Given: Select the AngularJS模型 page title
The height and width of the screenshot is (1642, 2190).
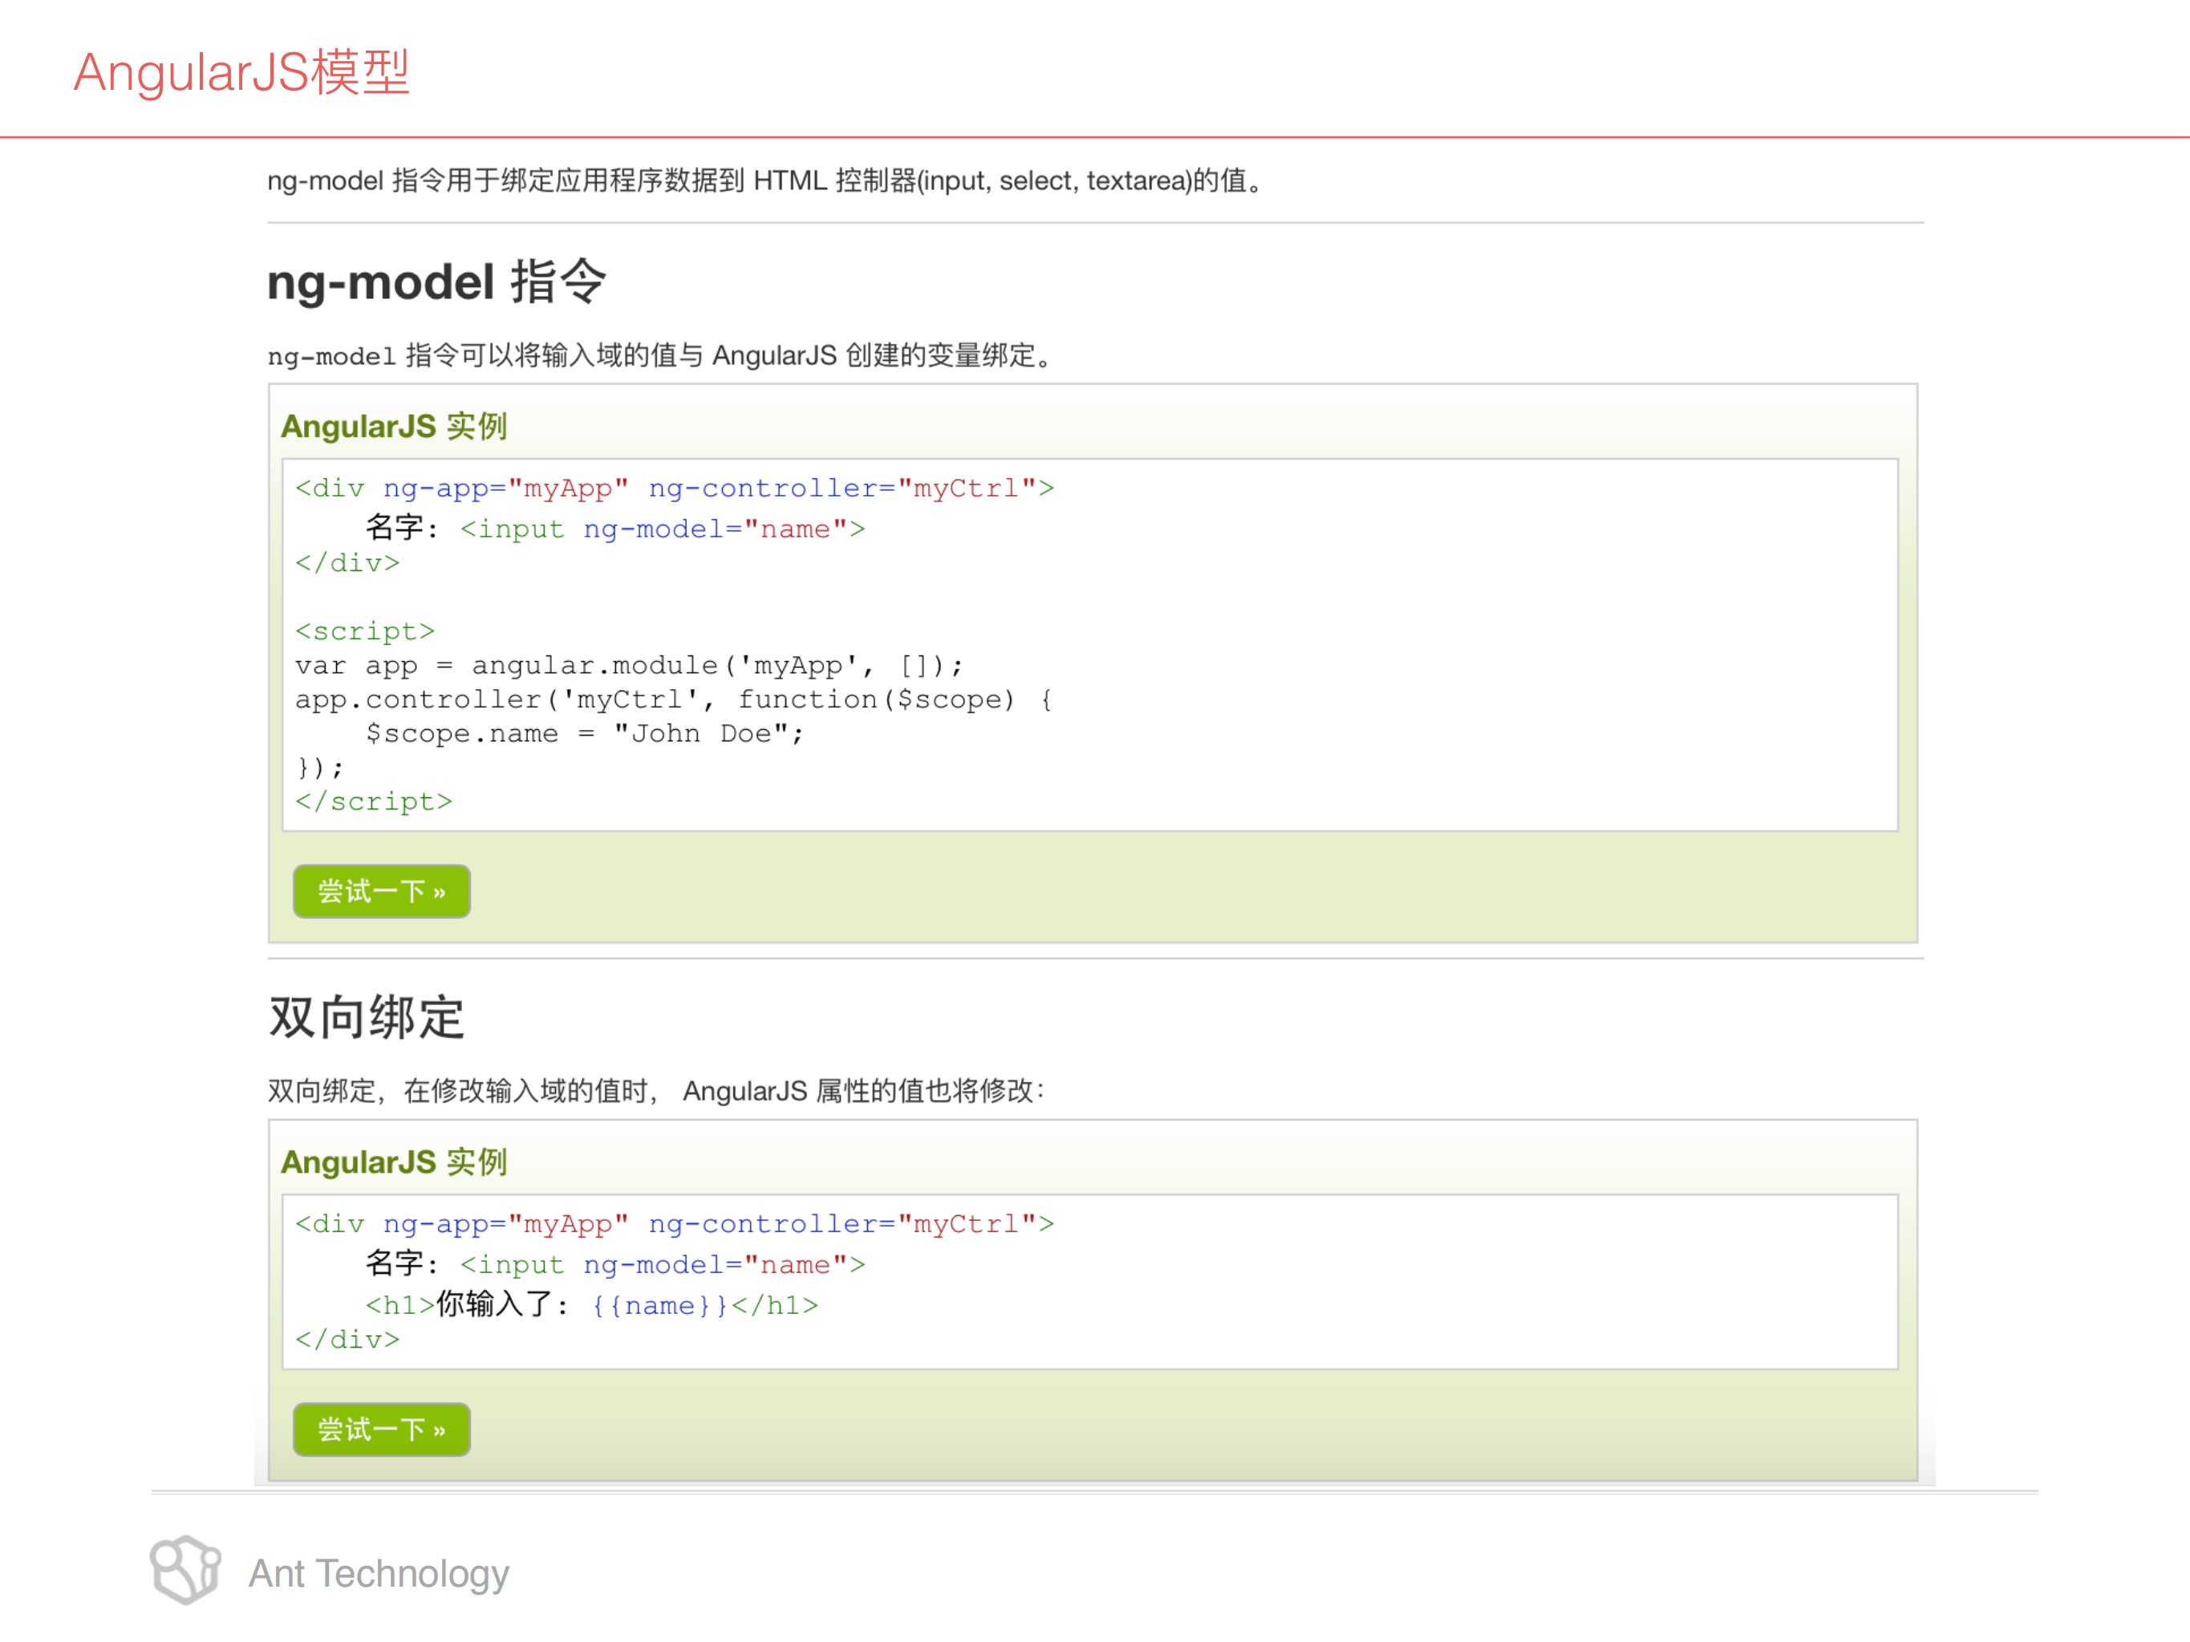Looking at the screenshot, I should tap(241, 73).
